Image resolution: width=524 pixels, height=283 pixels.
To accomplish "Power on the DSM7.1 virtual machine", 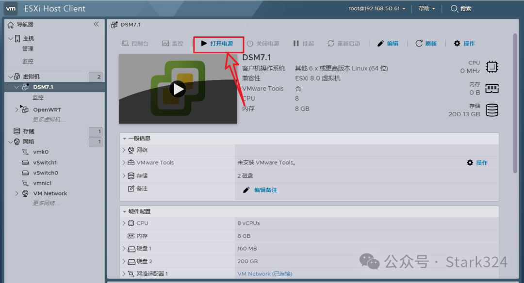I will (x=218, y=43).
